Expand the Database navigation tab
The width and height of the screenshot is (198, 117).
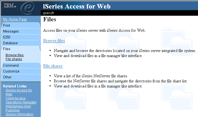21,43
